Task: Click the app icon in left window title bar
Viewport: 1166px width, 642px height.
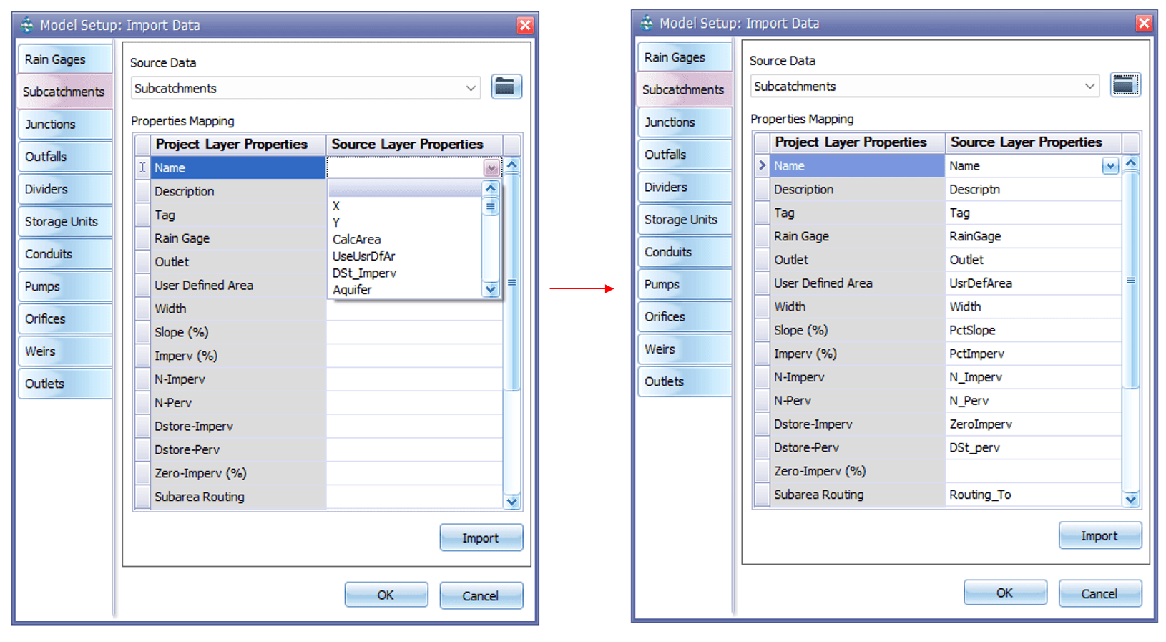Action: point(27,25)
